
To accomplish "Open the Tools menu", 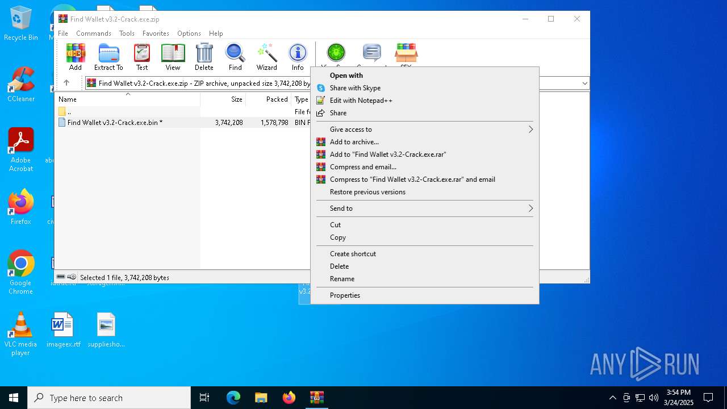I will point(127,34).
